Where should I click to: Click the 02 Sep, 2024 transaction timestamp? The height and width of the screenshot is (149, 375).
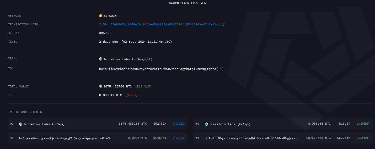(147, 42)
